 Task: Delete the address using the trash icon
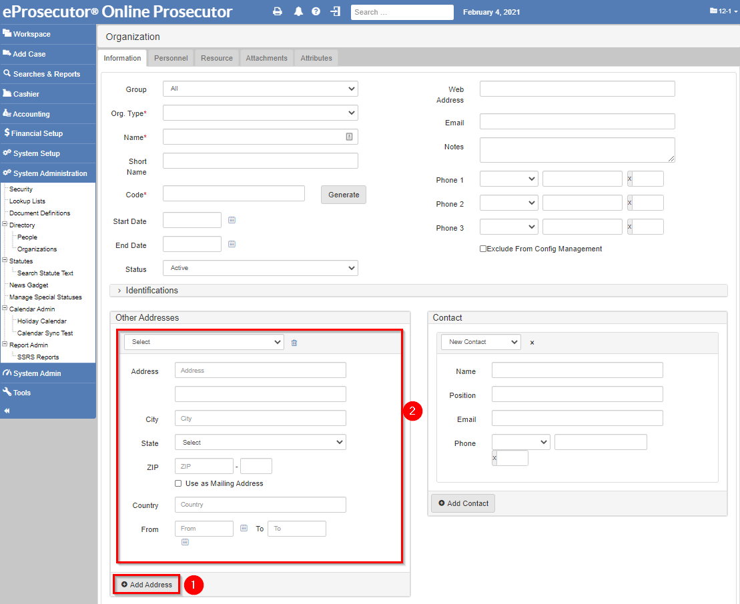point(294,341)
